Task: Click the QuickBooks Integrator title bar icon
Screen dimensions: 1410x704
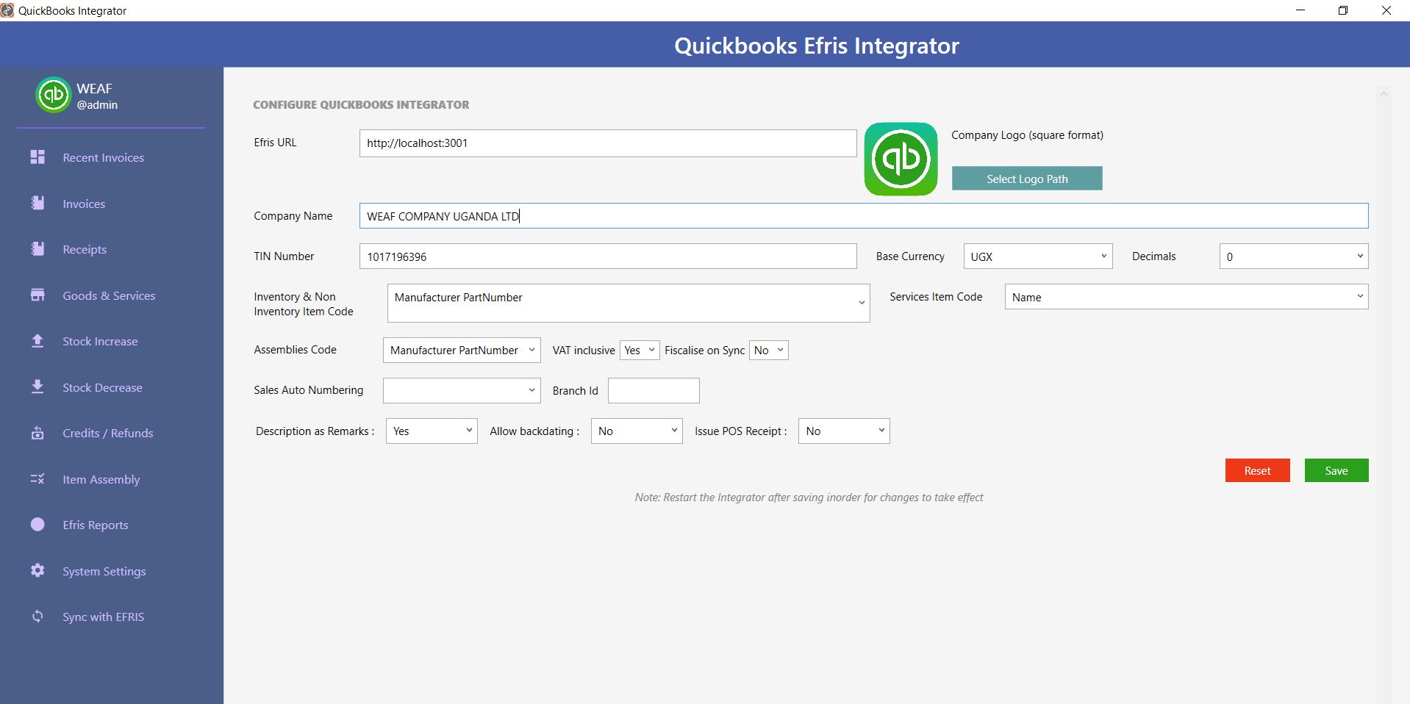Action: (x=7, y=10)
